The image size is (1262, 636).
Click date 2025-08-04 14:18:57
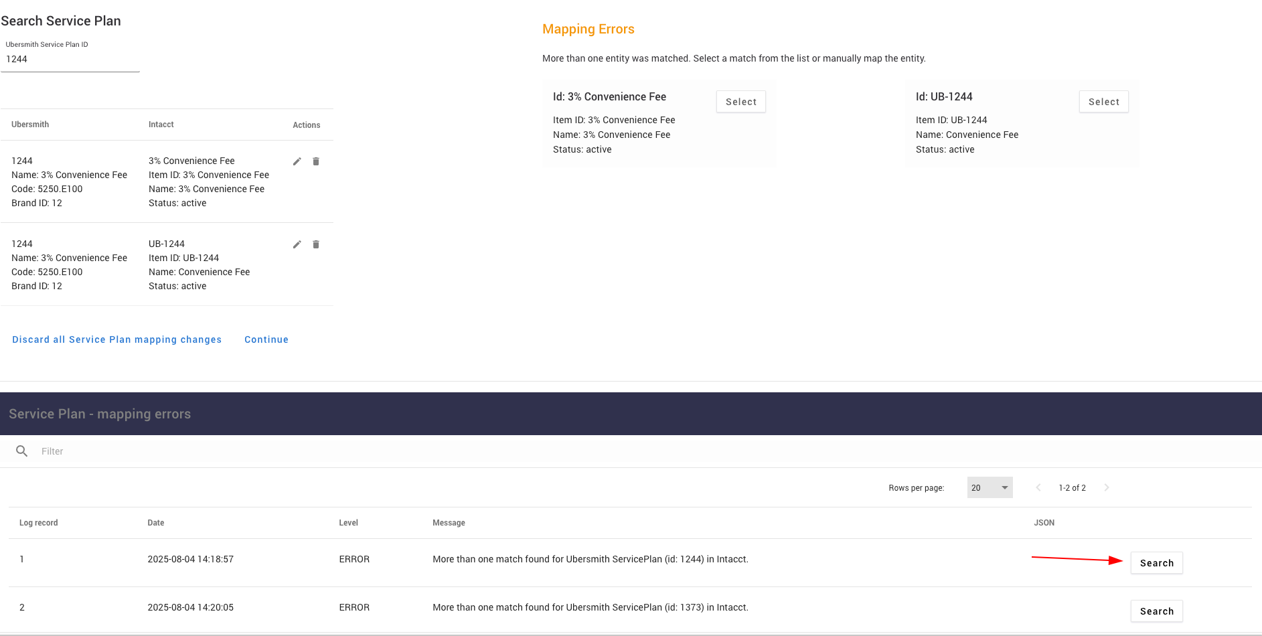coord(191,559)
